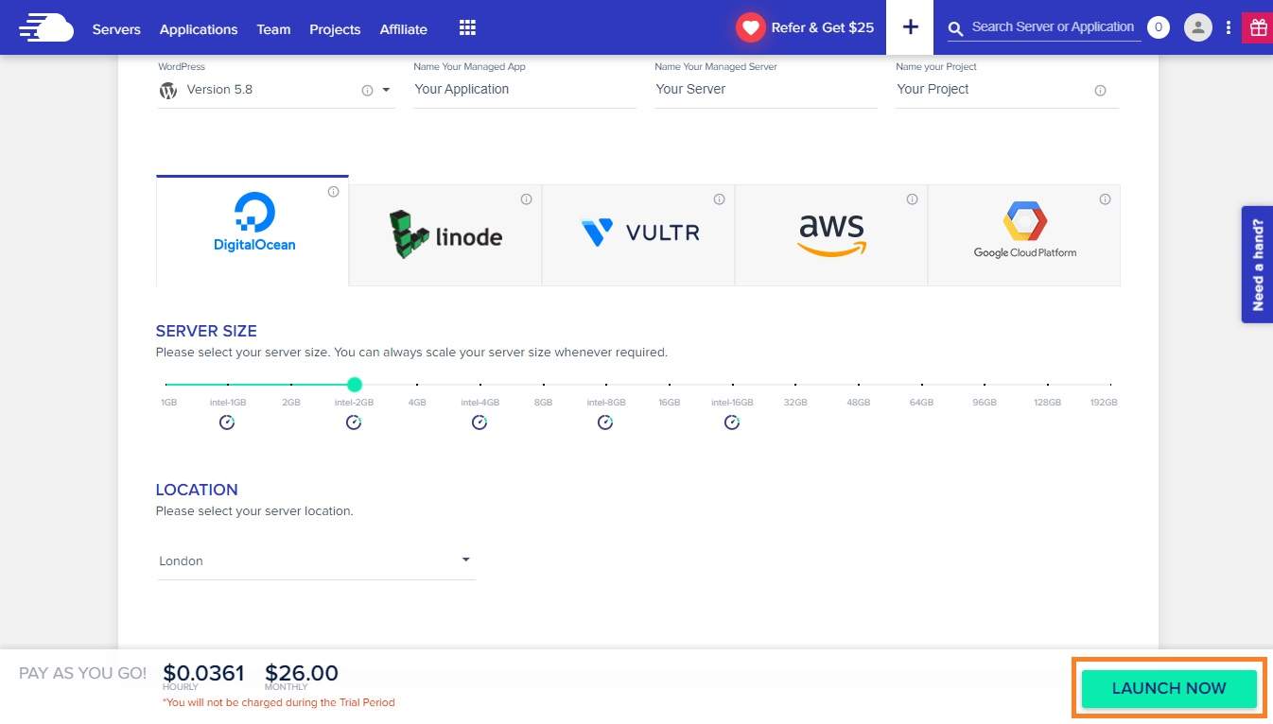This screenshot has width=1273, height=724.
Task: Open the Need a hand? side tab
Action: [1257, 265]
